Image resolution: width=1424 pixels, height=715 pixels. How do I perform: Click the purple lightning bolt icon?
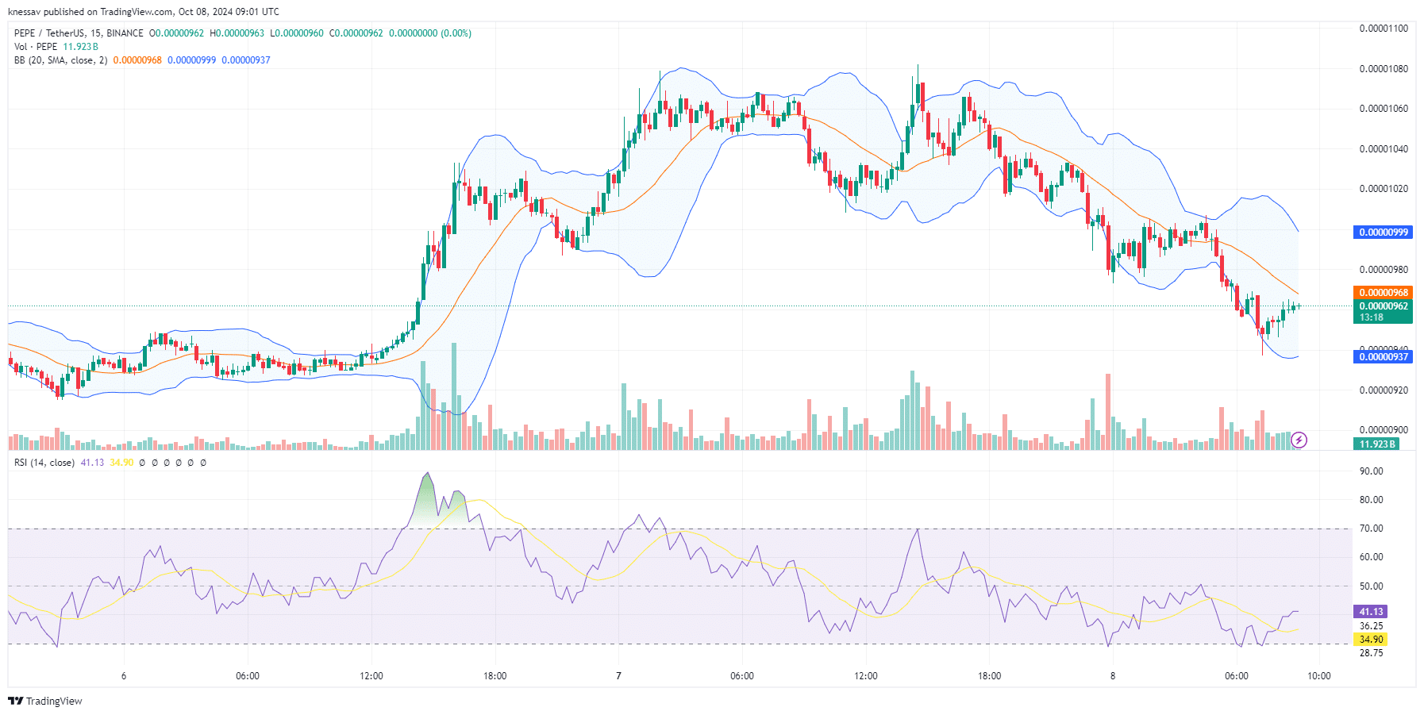click(1299, 440)
